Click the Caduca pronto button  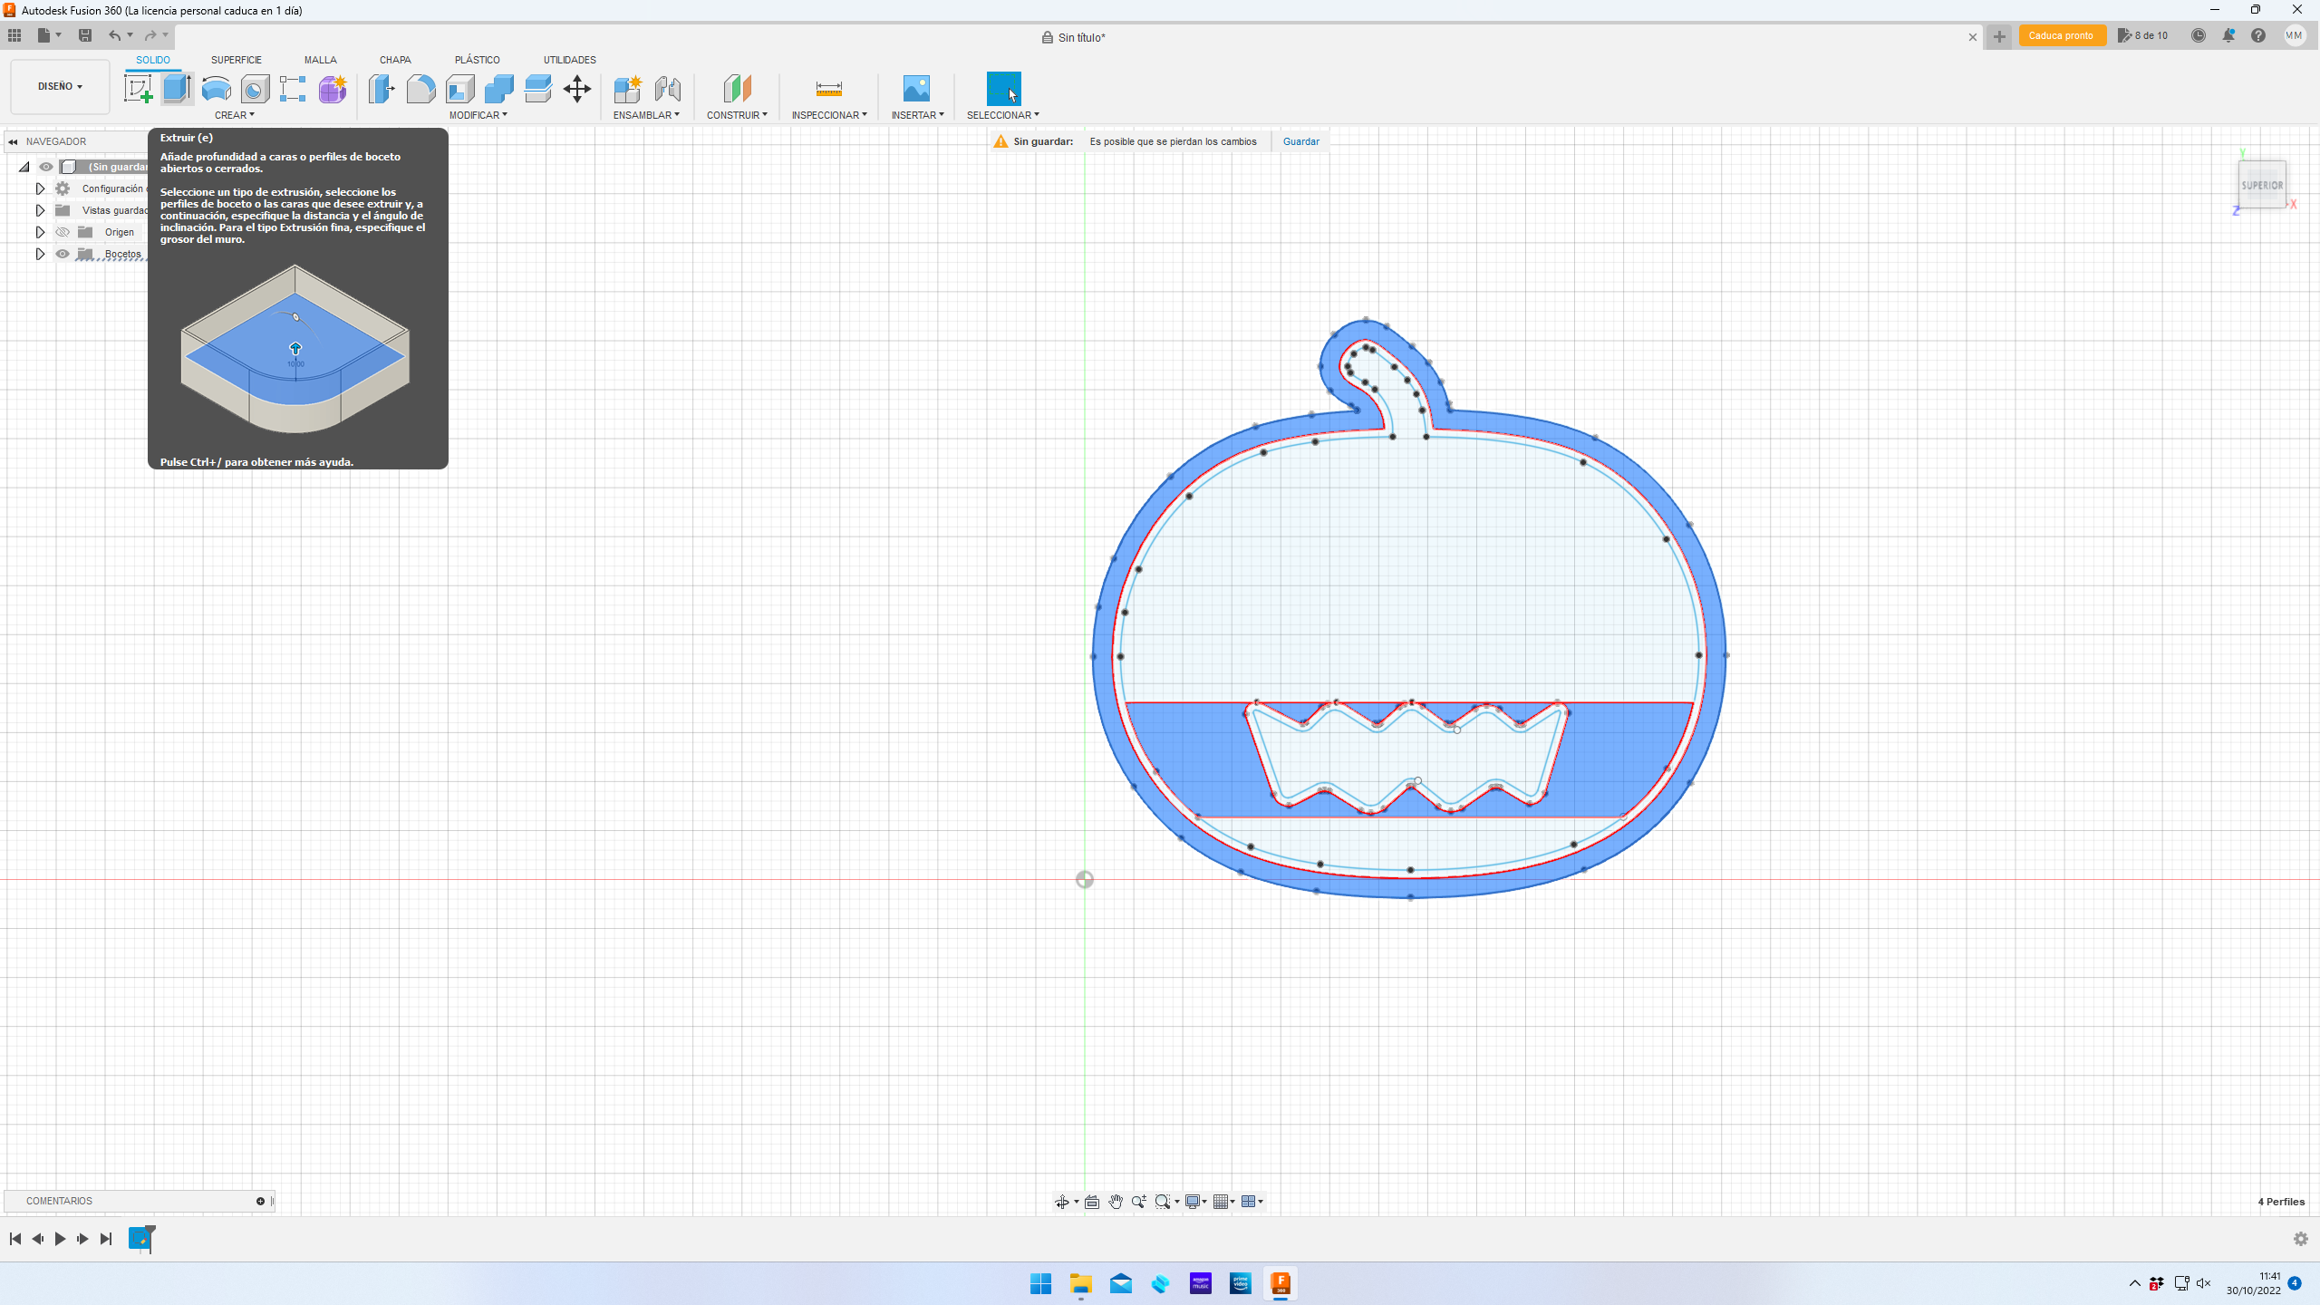pyautogui.click(x=2061, y=36)
